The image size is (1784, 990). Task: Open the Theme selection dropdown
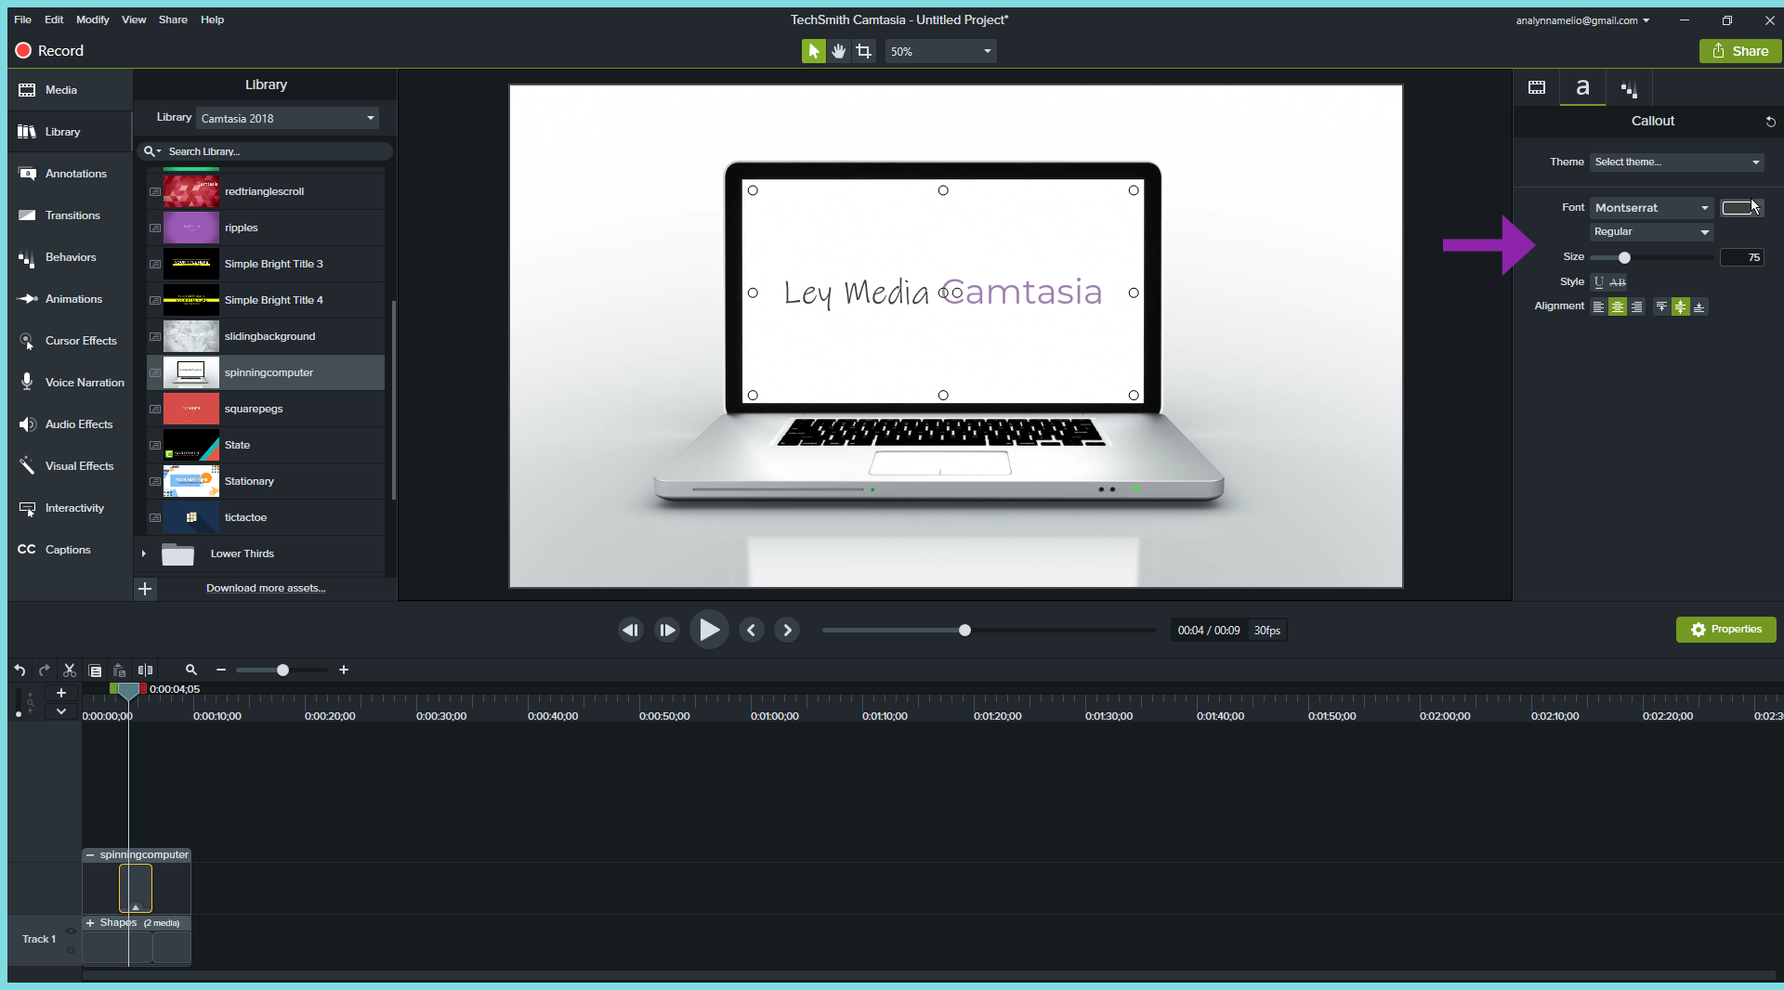(1676, 163)
